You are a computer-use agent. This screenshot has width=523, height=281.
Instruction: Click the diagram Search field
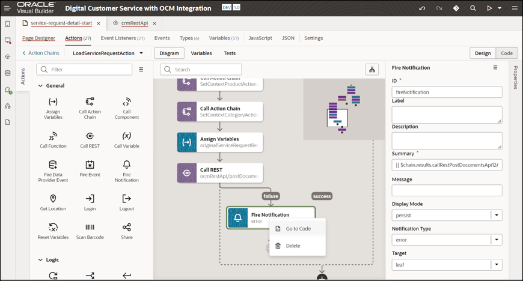tap(201, 69)
